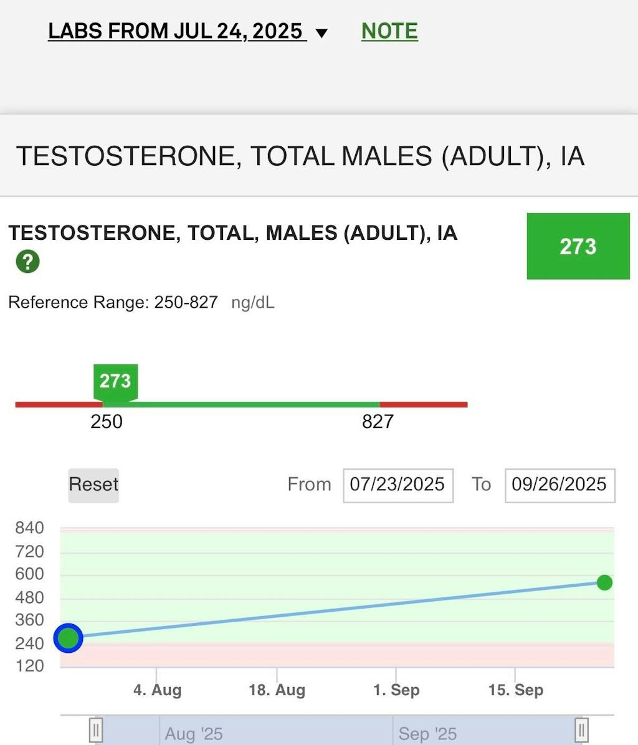638x745 pixels.
Task: Click the Aug '25 navigator area
Action: 249,732
